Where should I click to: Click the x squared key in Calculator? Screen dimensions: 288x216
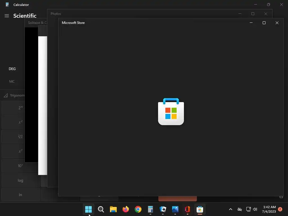click(13, 122)
